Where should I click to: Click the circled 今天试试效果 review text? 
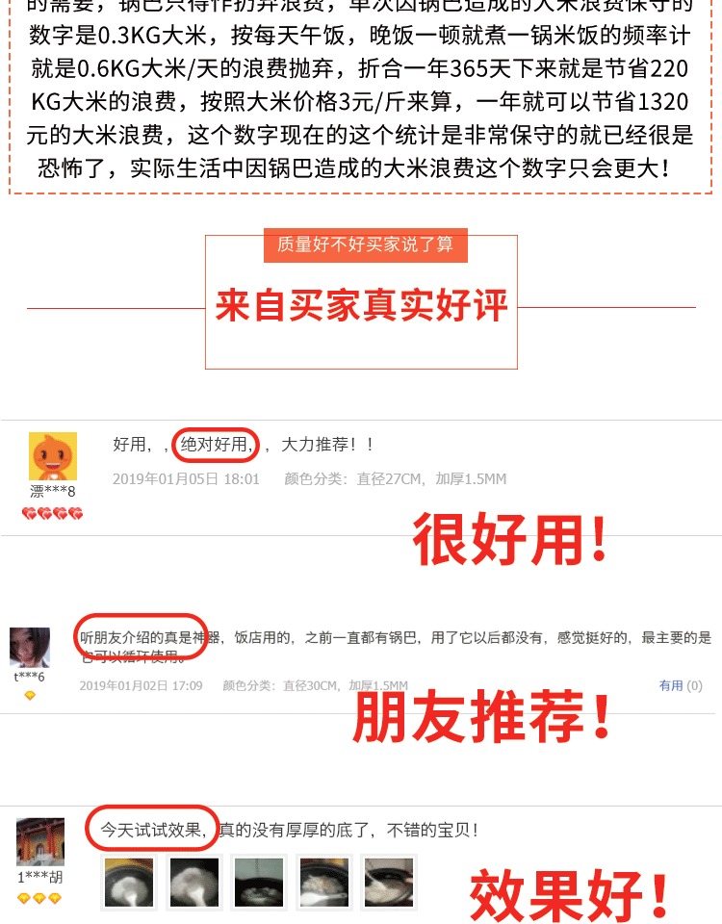click(153, 829)
